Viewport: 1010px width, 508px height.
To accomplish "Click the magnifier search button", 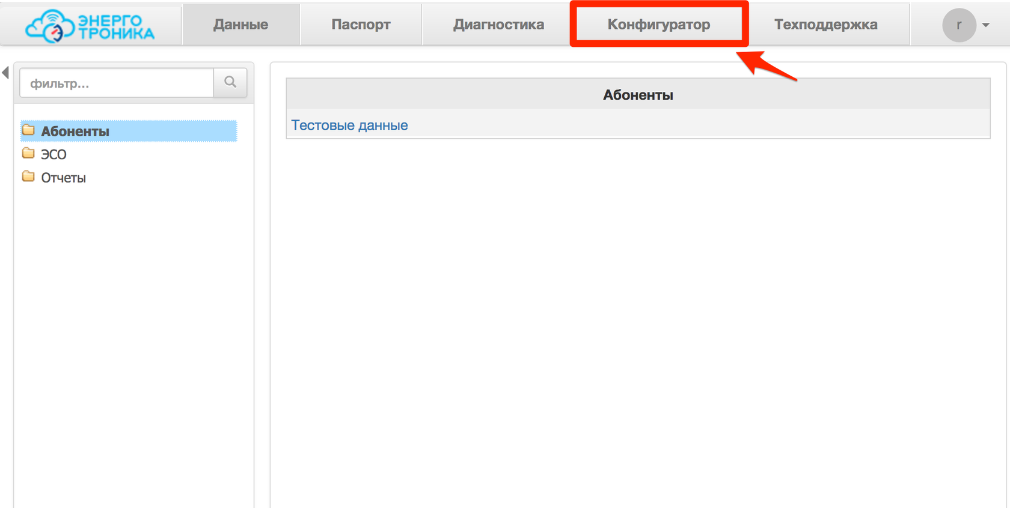I will (x=230, y=82).
